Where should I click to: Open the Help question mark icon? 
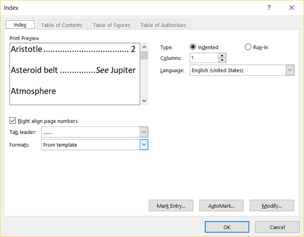(269, 8)
